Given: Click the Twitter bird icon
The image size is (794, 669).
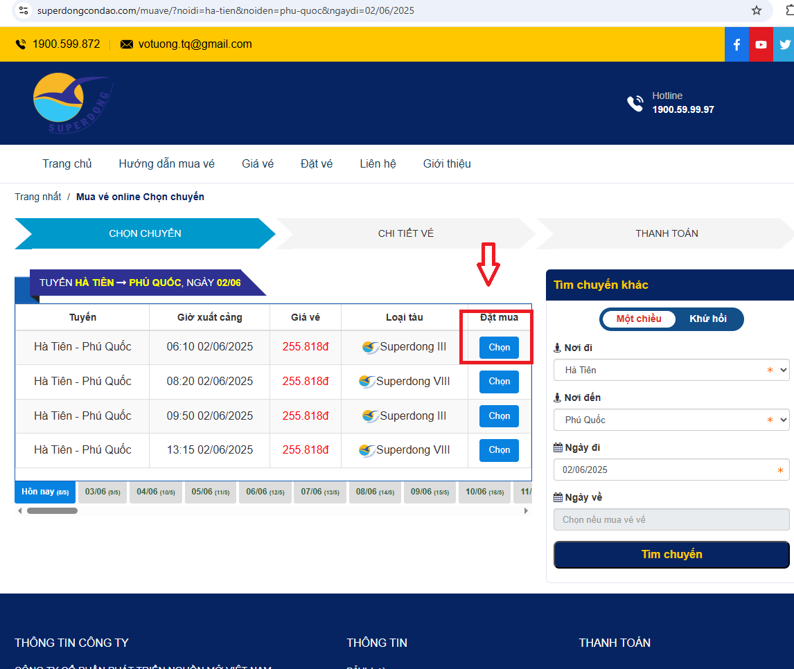Looking at the screenshot, I should 784,44.
